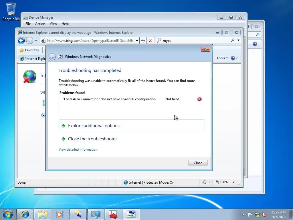Open View detailed information link
This screenshot has height=220, width=293.
[78, 150]
